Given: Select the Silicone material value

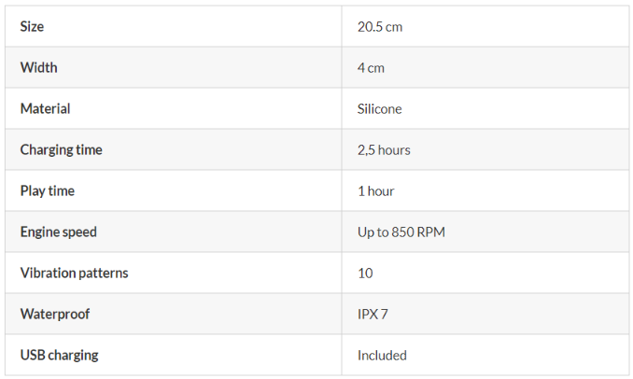Looking at the screenshot, I should pyautogui.click(x=380, y=109).
